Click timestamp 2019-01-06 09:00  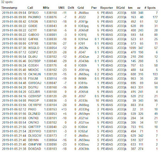pos(14,17)
